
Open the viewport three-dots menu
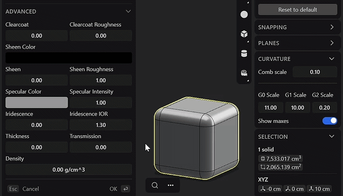171,185
